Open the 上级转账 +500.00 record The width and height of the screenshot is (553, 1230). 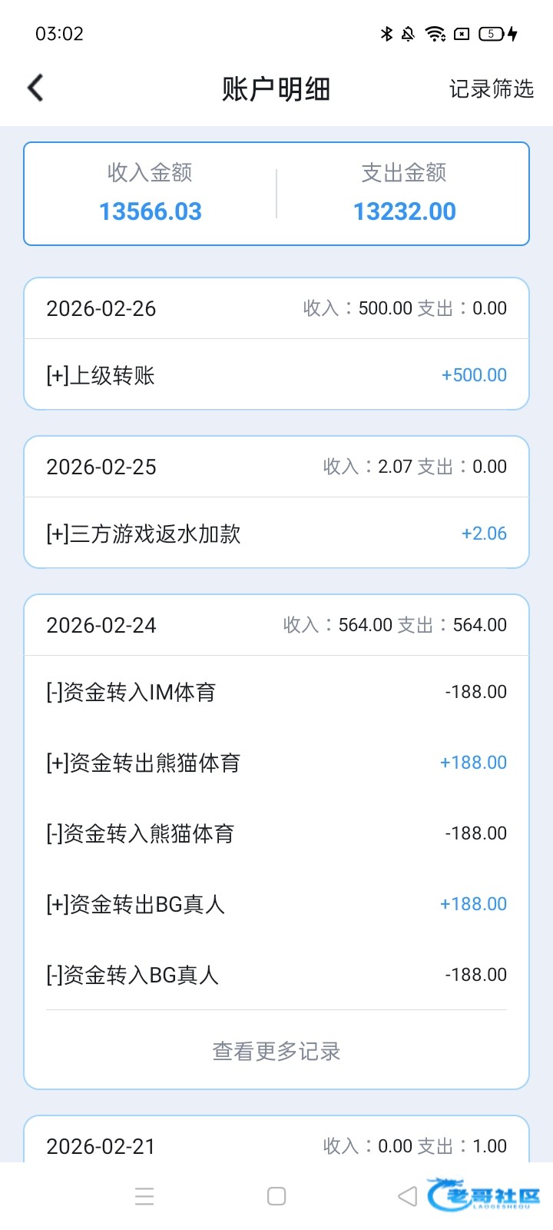click(276, 375)
